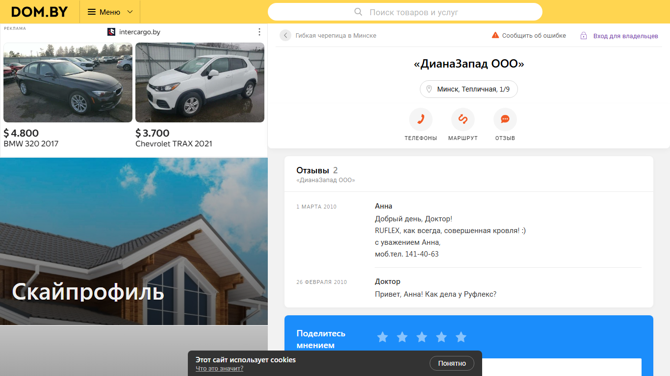This screenshot has width=670, height=376.
Task: Open Вход для владельцев link
Action: point(626,36)
